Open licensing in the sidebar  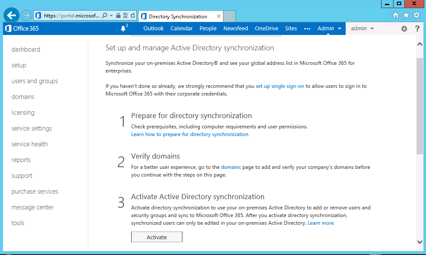pyautogui.click(x=23, y=113)
